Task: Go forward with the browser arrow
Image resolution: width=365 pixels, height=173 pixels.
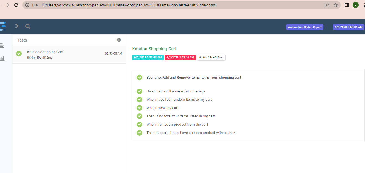Action: point(7,5)
